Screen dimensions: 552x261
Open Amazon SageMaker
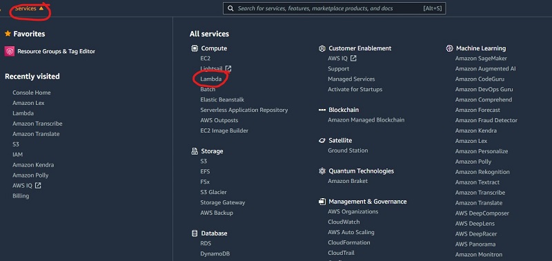click(x=481, y=59)
